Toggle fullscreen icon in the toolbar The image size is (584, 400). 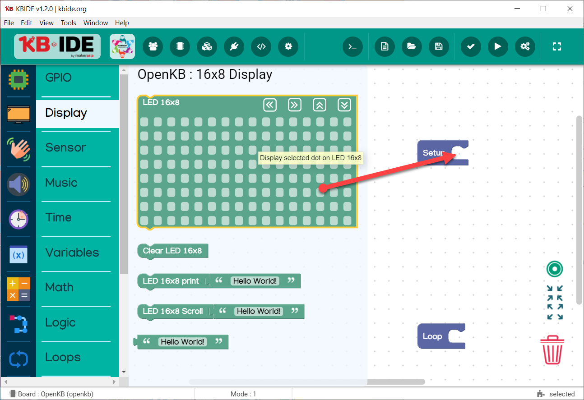(x=557, y=46)
